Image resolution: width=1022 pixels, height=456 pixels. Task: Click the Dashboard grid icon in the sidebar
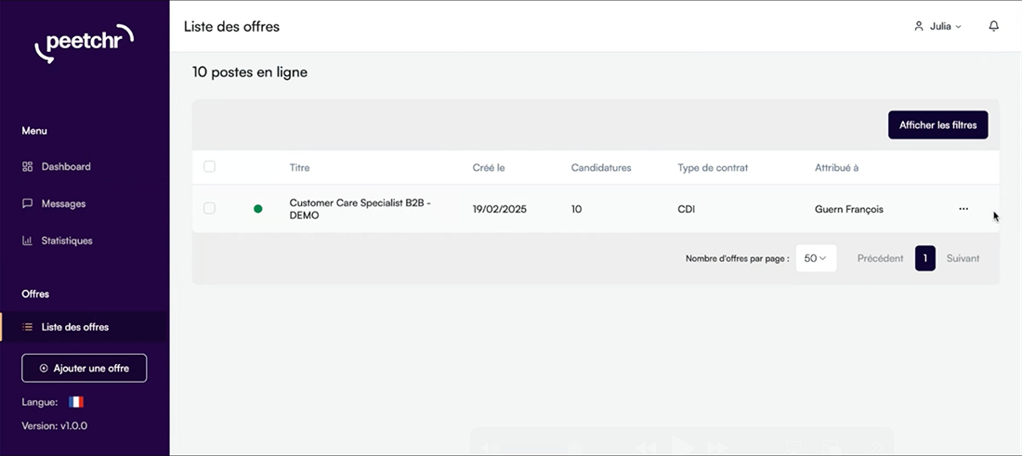(x=27, y=167)
